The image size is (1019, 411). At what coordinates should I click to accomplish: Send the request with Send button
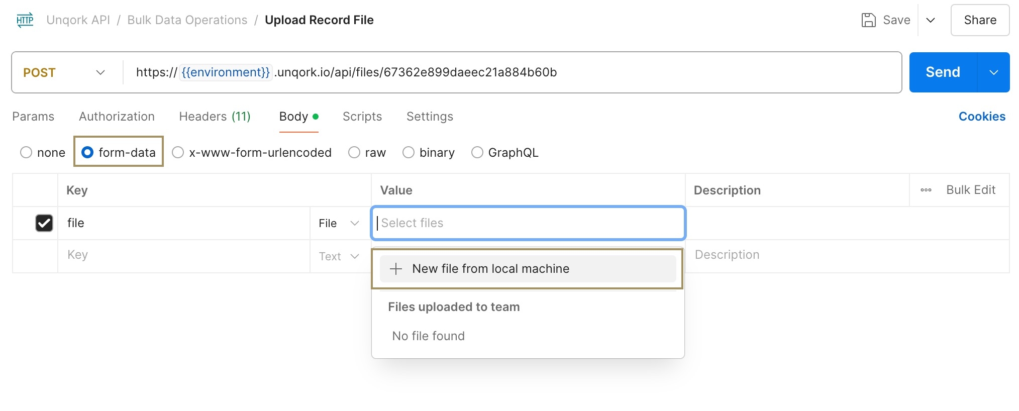click(943, 72)
